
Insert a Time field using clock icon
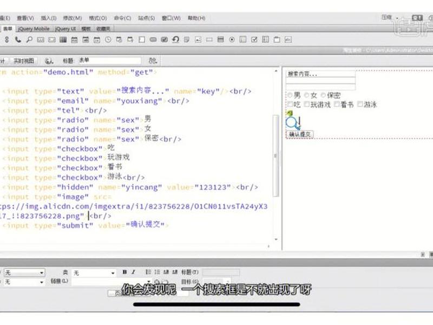(108, 40)
